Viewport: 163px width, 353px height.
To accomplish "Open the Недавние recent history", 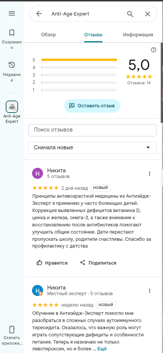I will point(12,71).
